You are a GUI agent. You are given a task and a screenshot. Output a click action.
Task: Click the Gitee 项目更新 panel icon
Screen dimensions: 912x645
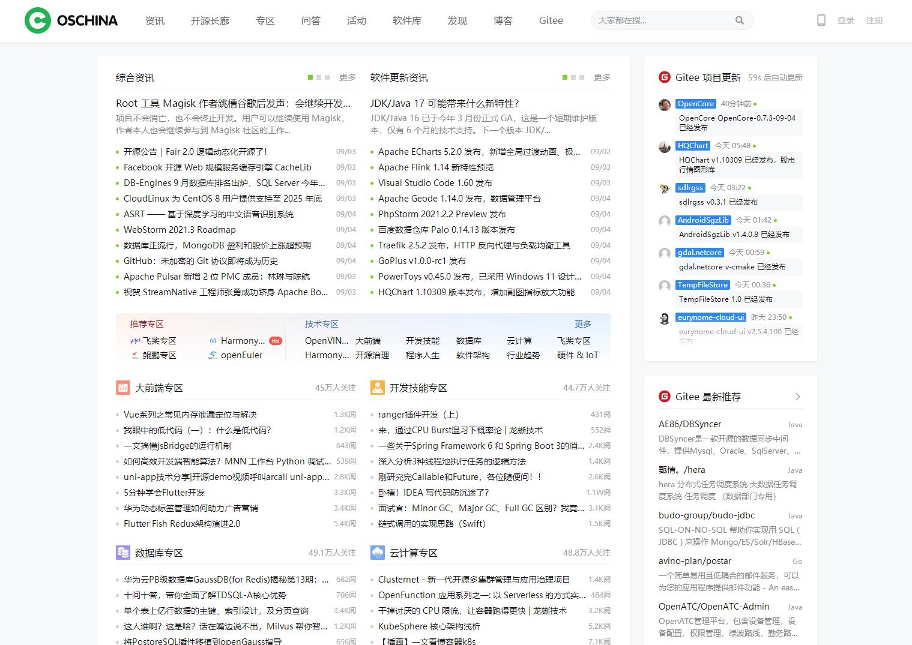(664, 77)
